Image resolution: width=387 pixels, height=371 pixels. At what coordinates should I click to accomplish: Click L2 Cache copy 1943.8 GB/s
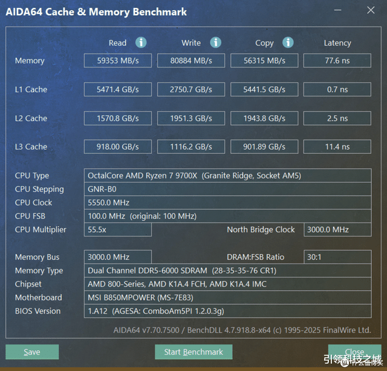pyautogui.click(x=264, y=118)
